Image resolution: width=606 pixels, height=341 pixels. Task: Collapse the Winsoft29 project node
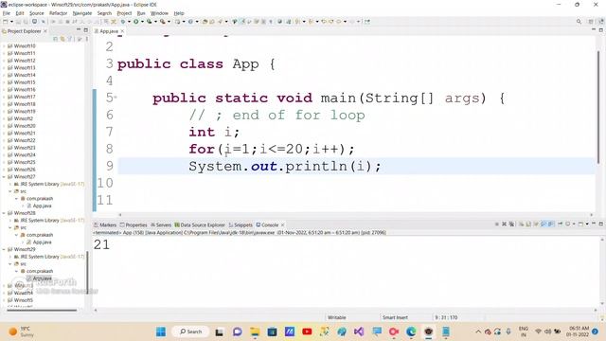(4, 249)
